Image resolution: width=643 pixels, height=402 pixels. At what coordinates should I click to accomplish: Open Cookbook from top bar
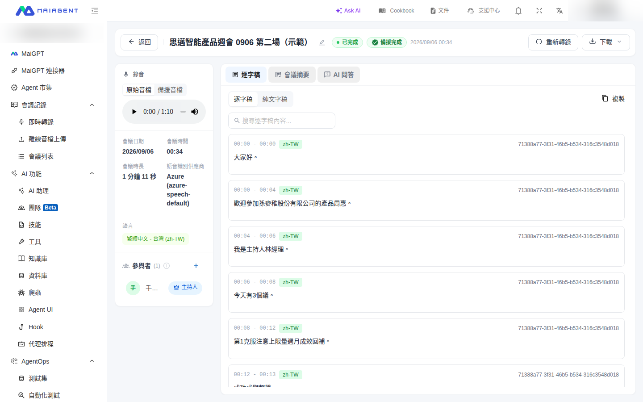(397, 11)
